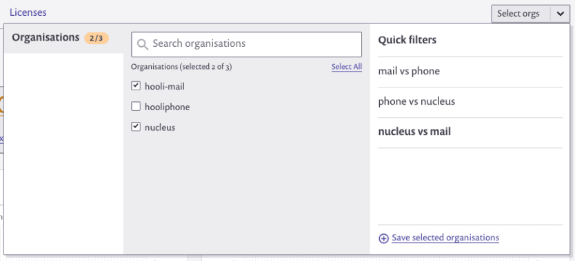The image size is (575, 261).
Task: Click the hooliphone organisation label
Action: (168, 107)
